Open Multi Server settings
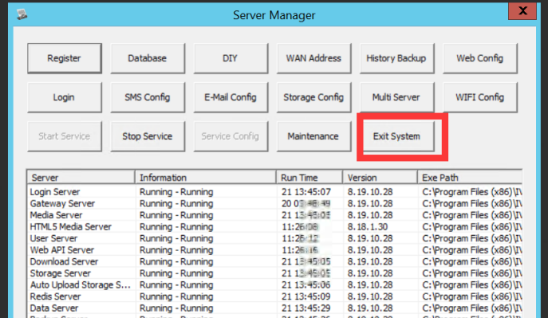Viewport: 548px width, 318px height. (x=396, y=97)
